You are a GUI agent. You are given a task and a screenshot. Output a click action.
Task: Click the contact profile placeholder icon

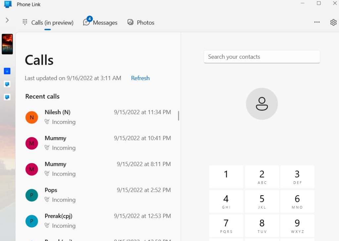tap(262, 104)
